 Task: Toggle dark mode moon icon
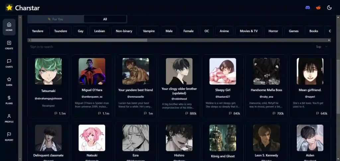[x=329, y=8]
